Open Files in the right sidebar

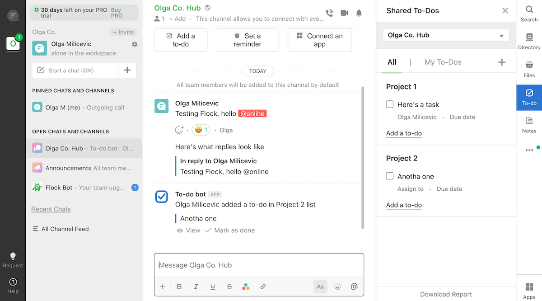(529, 70)
